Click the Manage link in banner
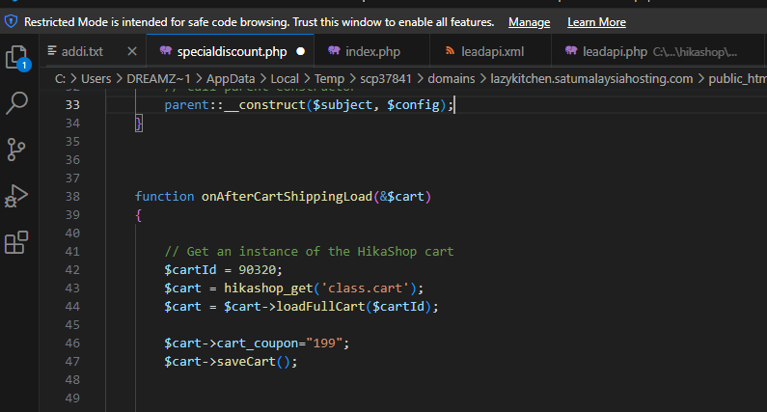The image size is (767, 412). click(x=529, y=21)
